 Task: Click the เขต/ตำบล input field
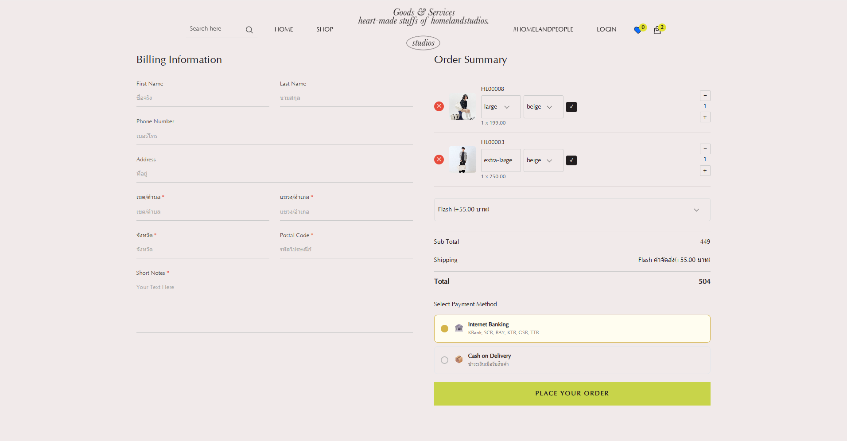pyautogui.click(x=202, y=212)
